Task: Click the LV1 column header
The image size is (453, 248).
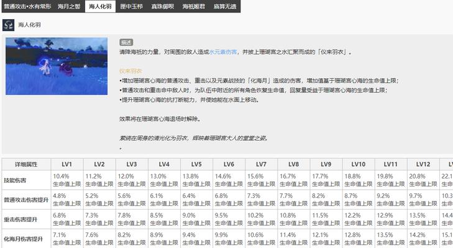Action: pos(67,164)
